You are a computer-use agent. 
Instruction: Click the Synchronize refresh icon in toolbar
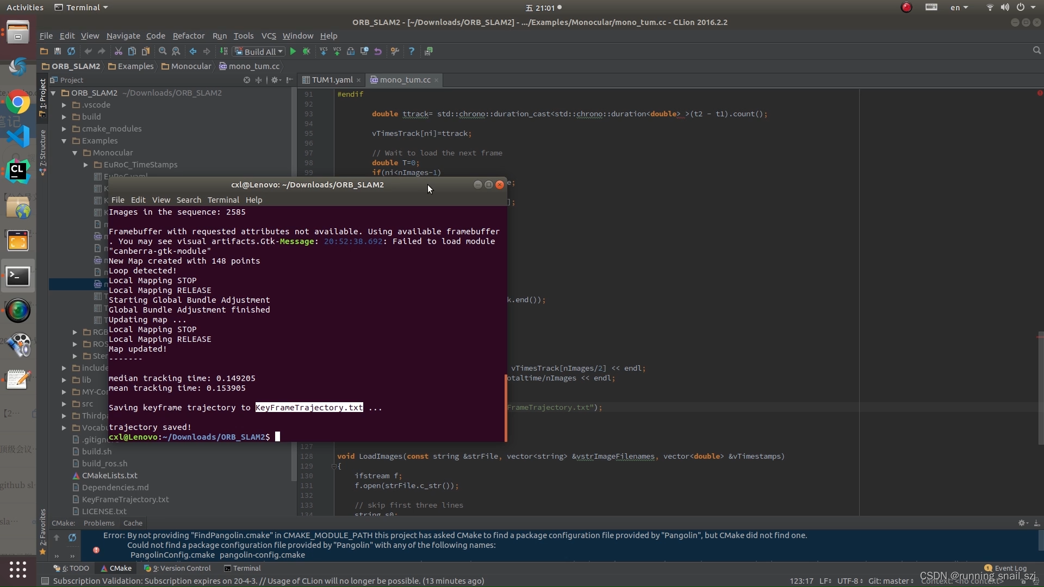71,51
